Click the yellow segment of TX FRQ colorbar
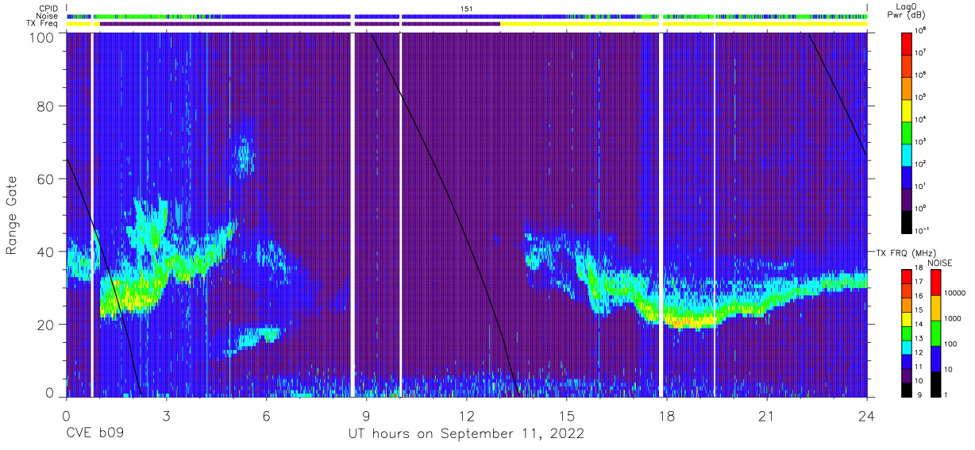 (x=907, y=318)
